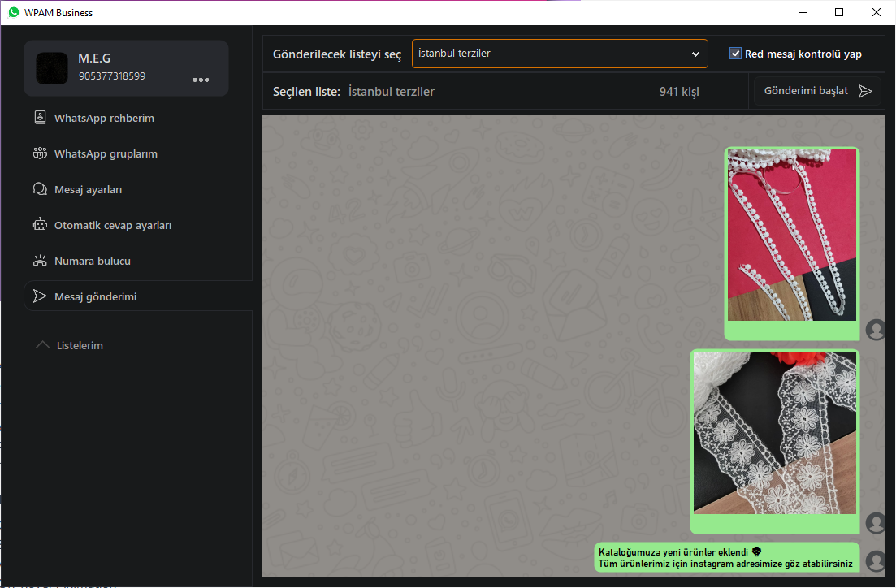This screenshot has width=896, height=588.
Task: Click the 941 kişi count label
Action: [679, 92]
